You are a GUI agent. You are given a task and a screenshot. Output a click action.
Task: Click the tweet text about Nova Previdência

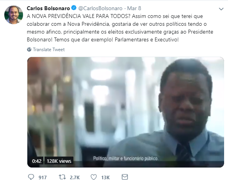coord(120,28)
